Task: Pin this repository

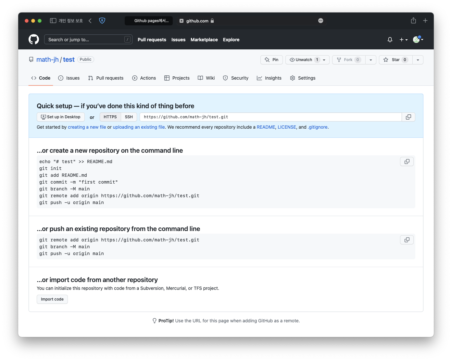Action: pyautogui.click(x=271, y=59)
